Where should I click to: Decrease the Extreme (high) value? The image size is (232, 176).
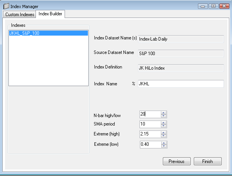(164, 136)
